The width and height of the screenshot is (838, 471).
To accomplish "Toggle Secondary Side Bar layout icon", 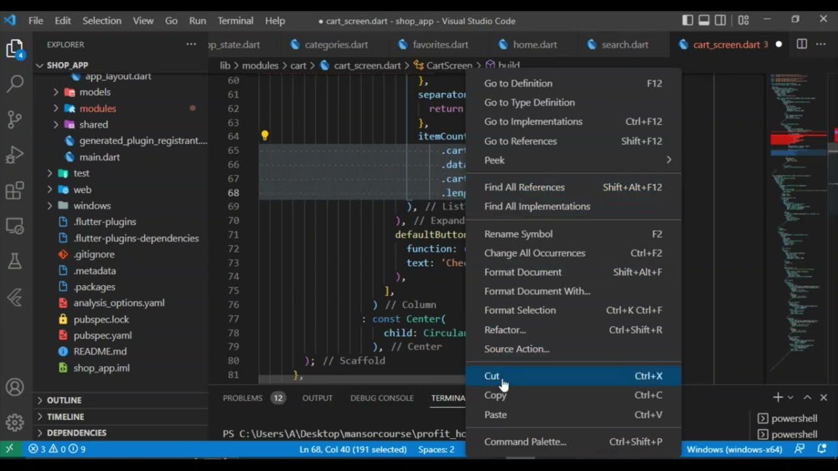I will [720, 20].
